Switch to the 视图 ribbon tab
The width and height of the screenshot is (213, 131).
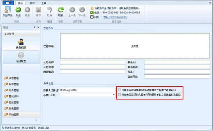pos(32,3)
